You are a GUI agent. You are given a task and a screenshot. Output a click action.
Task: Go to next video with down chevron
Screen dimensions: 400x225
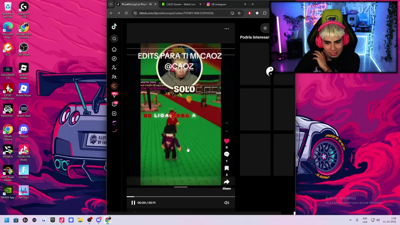227,131
